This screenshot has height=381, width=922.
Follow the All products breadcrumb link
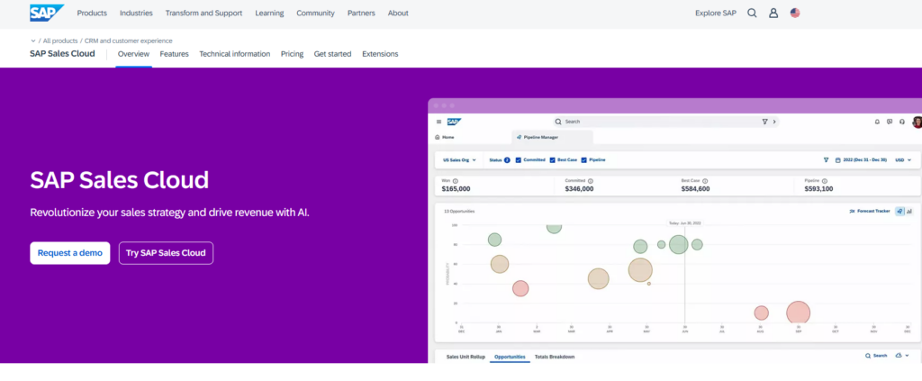[x=60, y=41]
